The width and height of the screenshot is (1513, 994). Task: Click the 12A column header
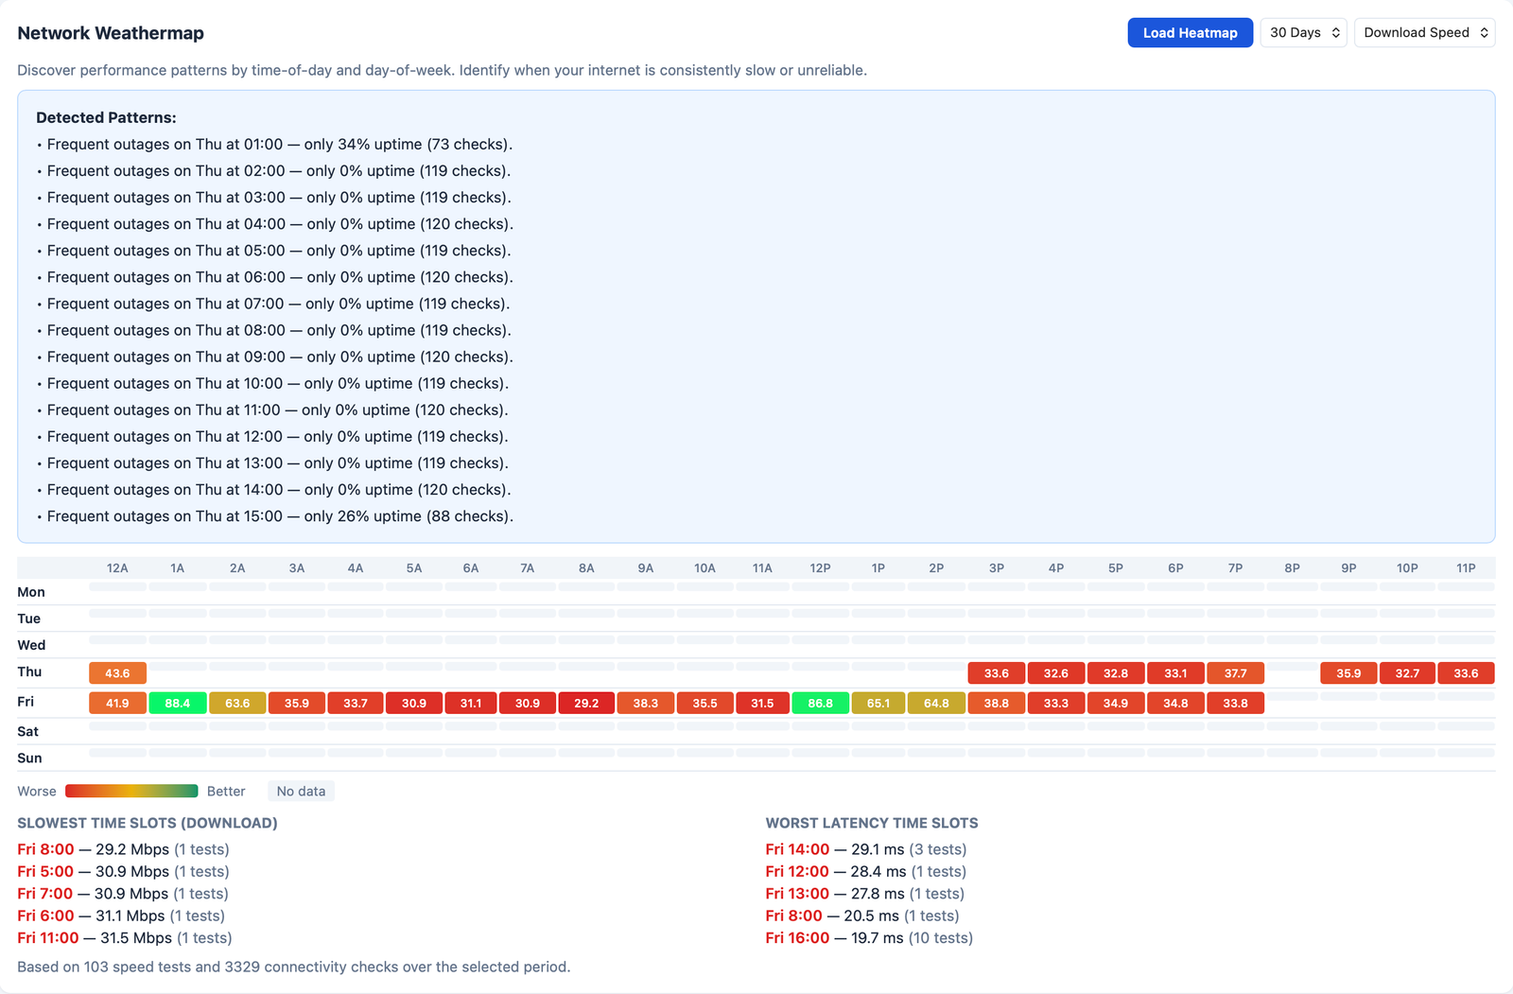(x=117, y=567)
